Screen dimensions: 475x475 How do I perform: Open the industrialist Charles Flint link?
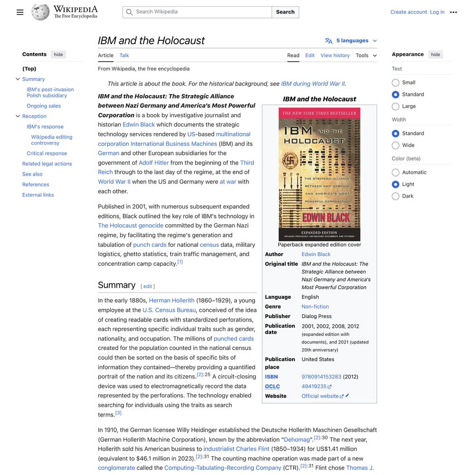click(x=236, y=449)
